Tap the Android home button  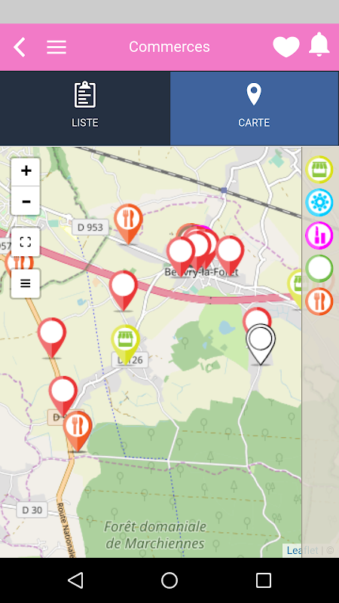click(169, 580)
